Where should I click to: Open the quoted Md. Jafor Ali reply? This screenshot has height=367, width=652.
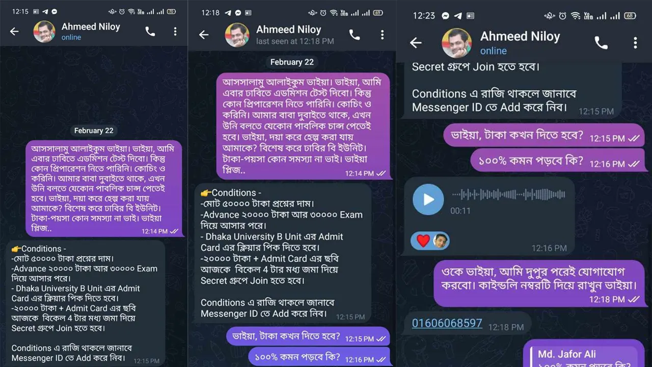click(583, 357)
